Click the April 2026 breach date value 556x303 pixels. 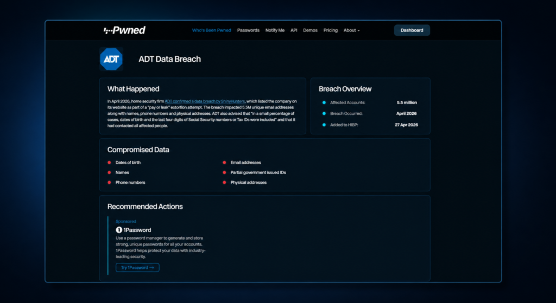tap(406, 114)
